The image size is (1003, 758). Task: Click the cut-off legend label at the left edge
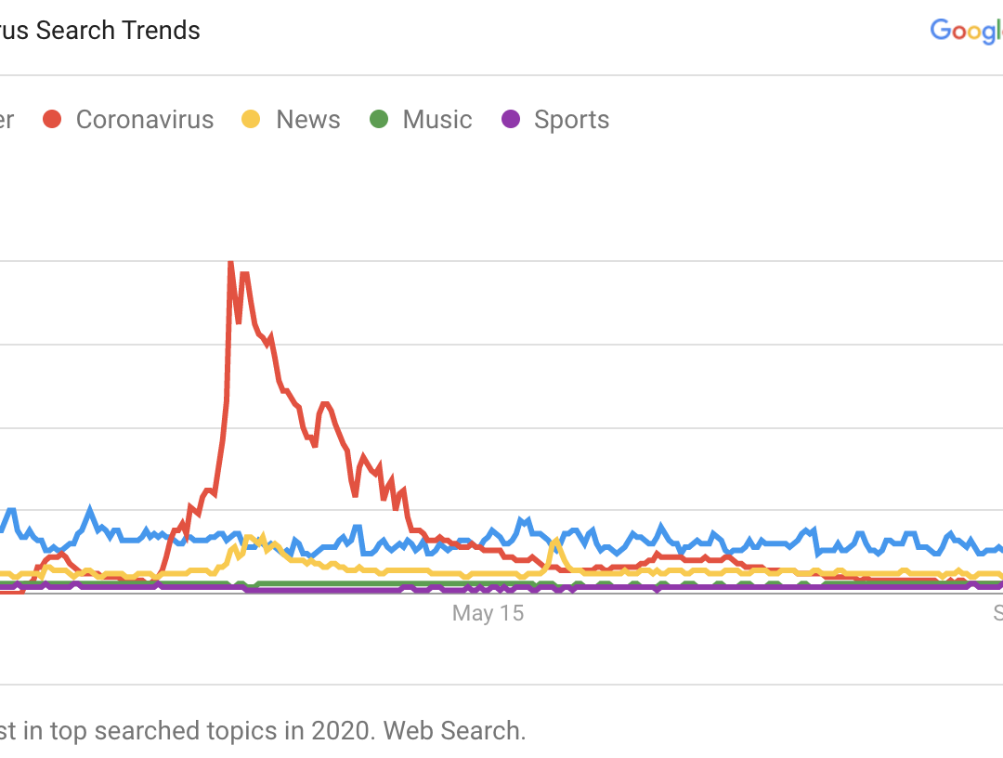[6, 120]
